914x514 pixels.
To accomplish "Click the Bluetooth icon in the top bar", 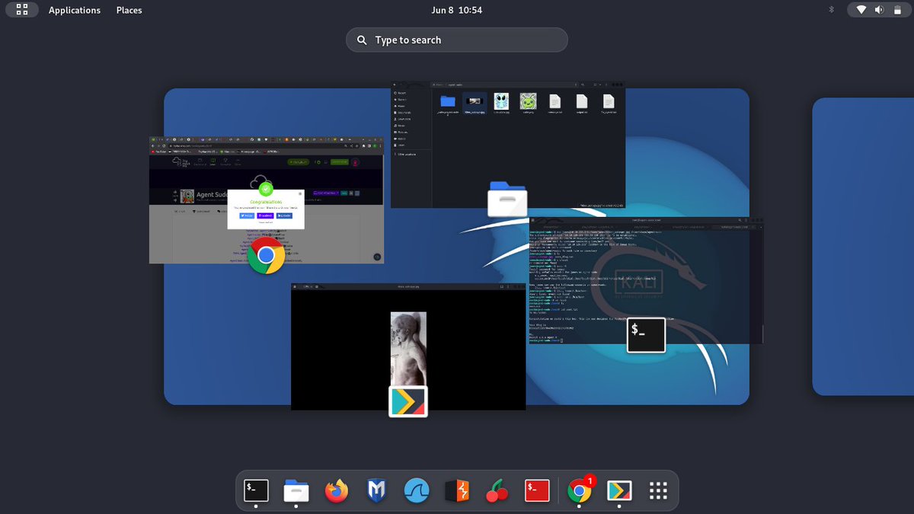I will click(x=832, y=10).
